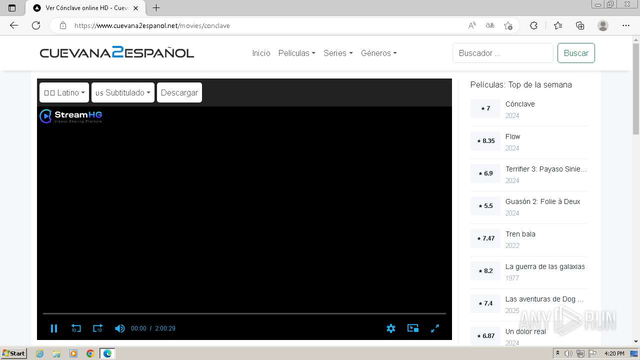Open File Explorer from taskbar
Image resolution: width=640 pixels, height=360 pixels.
pos(56,353)
